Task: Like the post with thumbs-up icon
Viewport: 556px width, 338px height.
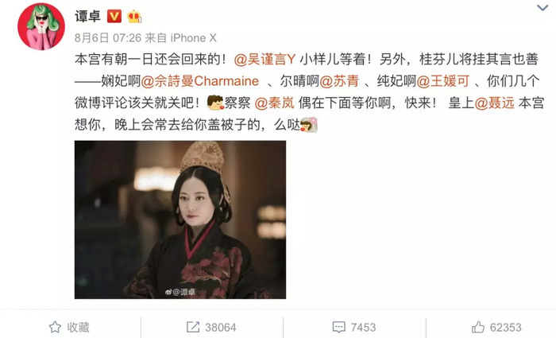Action: [478, 327]
